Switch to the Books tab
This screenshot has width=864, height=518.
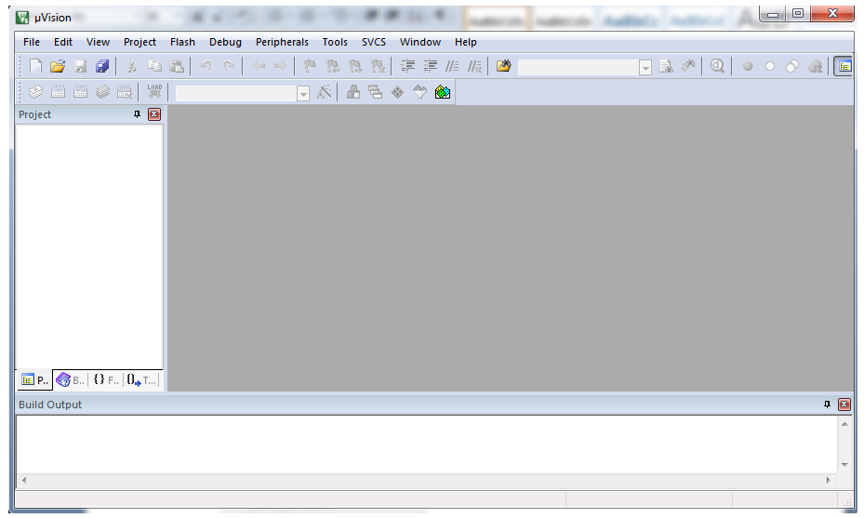71,379
